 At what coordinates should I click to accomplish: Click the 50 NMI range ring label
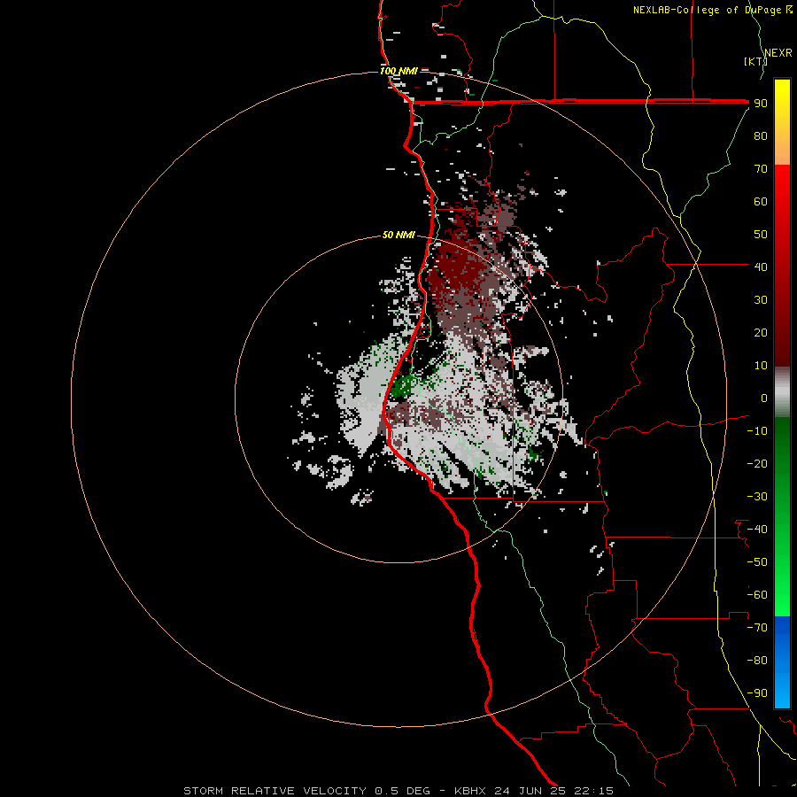398,235
